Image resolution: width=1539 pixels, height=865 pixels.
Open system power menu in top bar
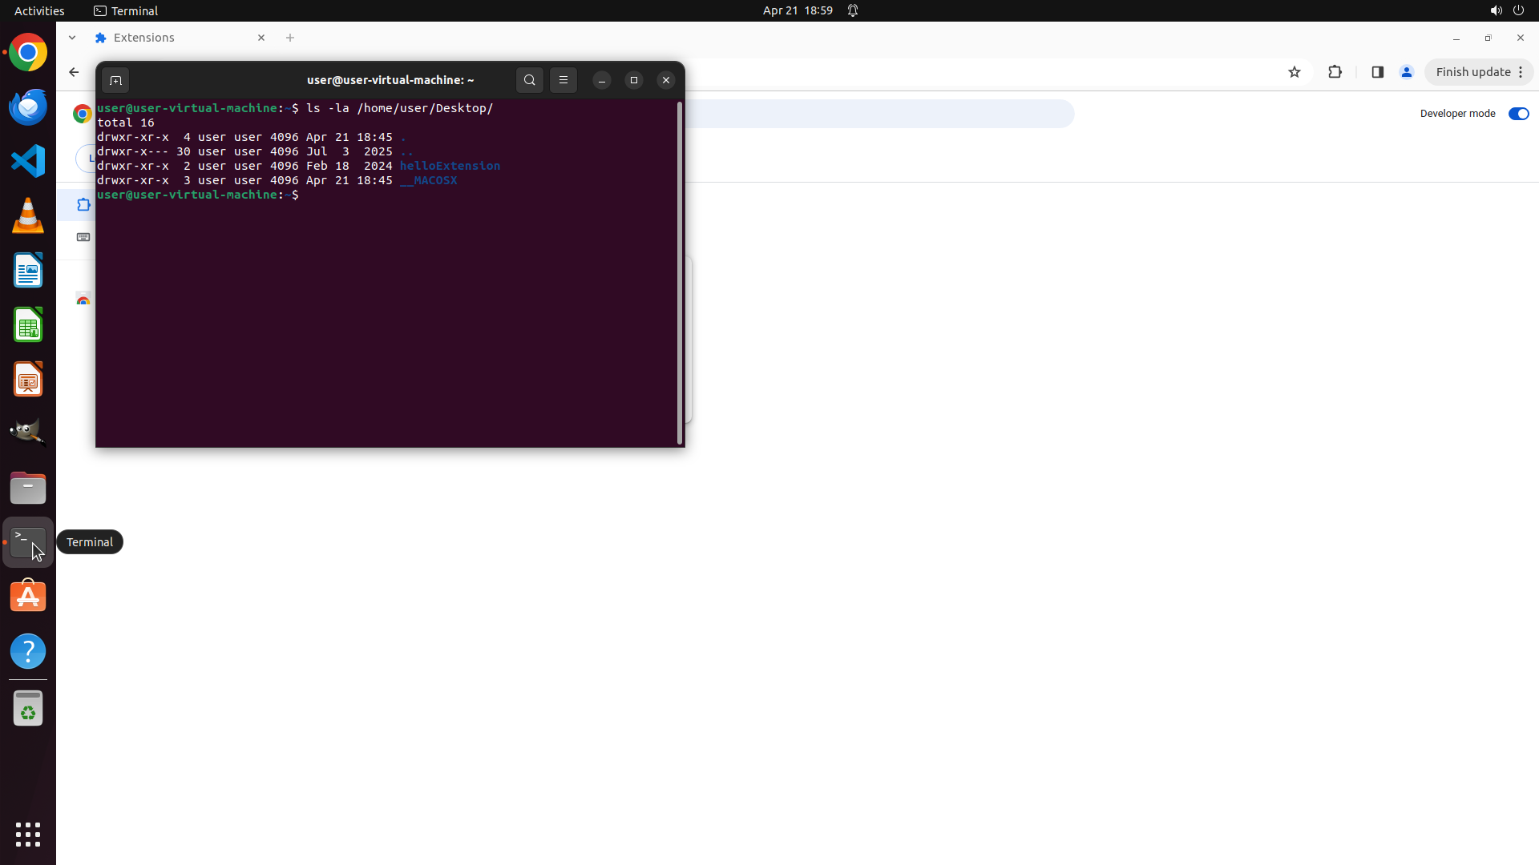[x=1518, y=10]
